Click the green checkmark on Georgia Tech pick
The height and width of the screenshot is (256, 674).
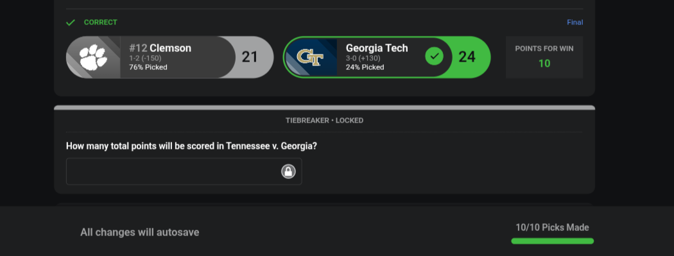(434, 56)
